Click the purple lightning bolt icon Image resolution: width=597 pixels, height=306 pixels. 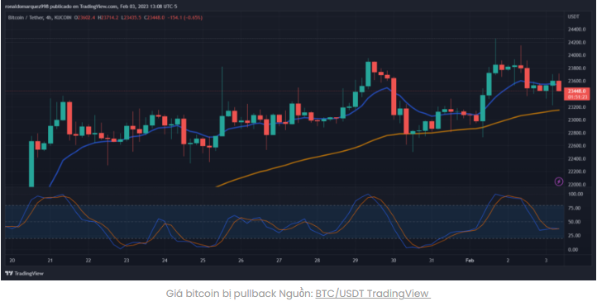(x=558, y=181)
